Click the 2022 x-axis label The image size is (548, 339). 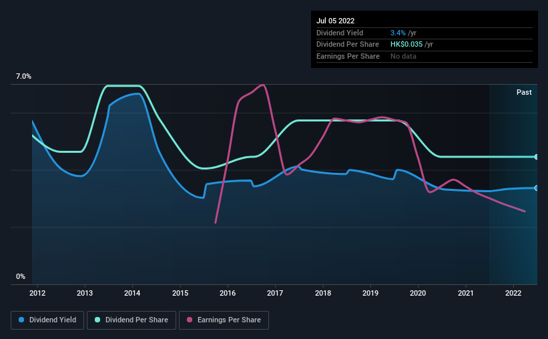(x=513, y=293)
